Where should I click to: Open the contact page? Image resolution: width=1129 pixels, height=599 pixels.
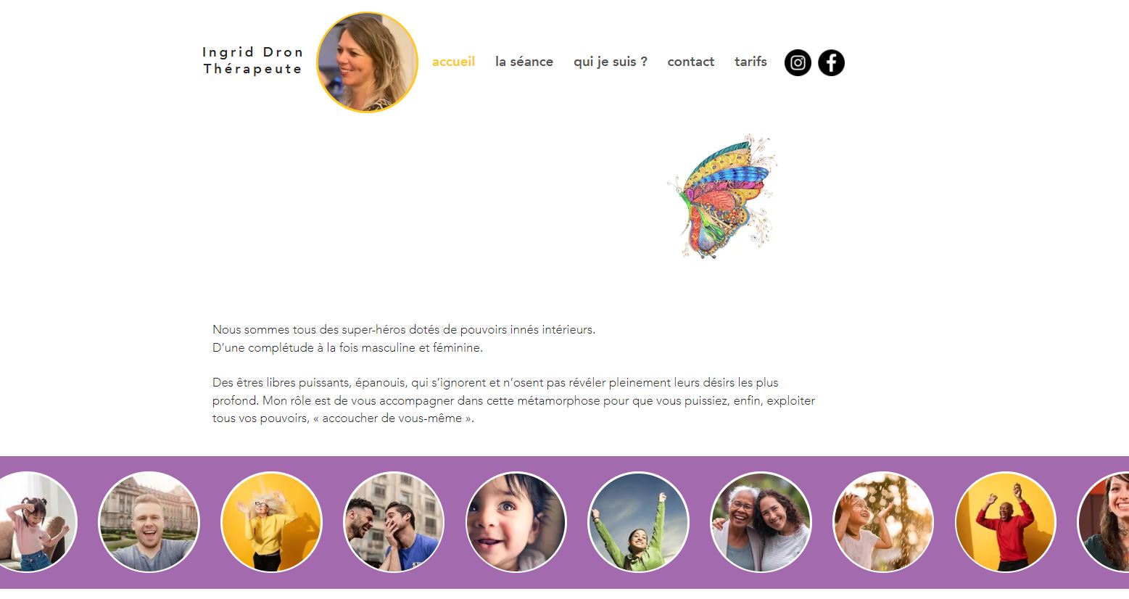691,62
